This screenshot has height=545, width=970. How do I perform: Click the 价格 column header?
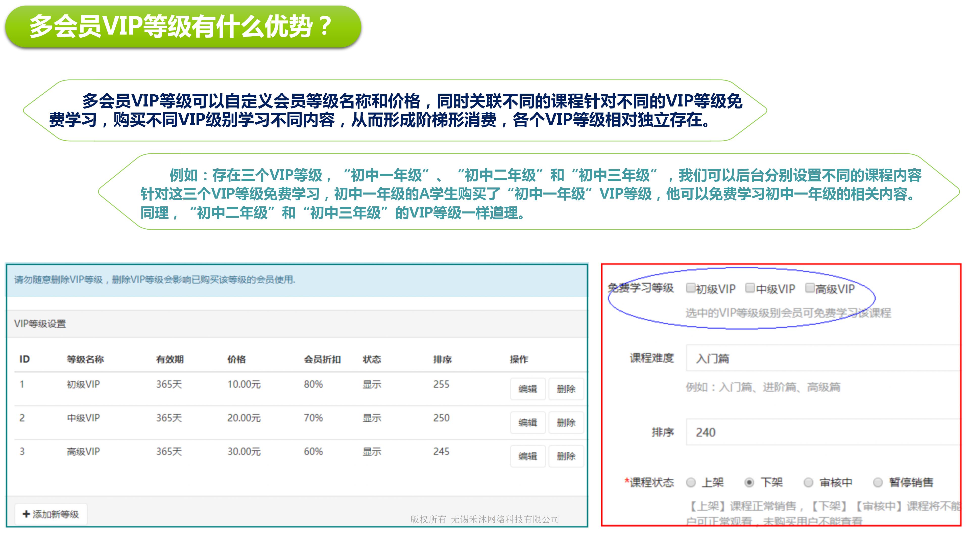[236, 359]
